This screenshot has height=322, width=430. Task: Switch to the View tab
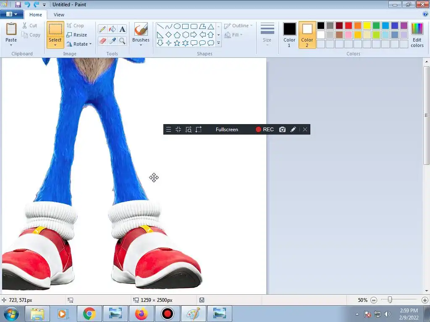pyautogui.click(x=59, y=15)
